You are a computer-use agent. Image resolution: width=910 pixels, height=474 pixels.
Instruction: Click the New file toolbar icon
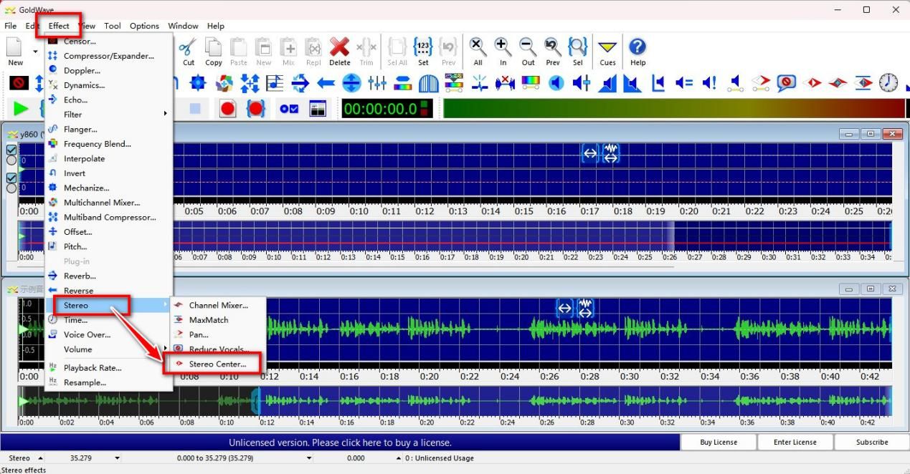[15, 52]
